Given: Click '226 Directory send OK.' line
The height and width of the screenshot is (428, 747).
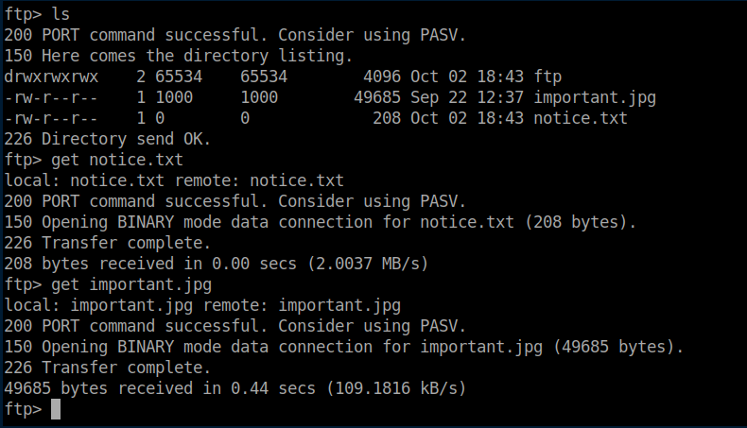Looking at the screenshot, I should point(107,139).
